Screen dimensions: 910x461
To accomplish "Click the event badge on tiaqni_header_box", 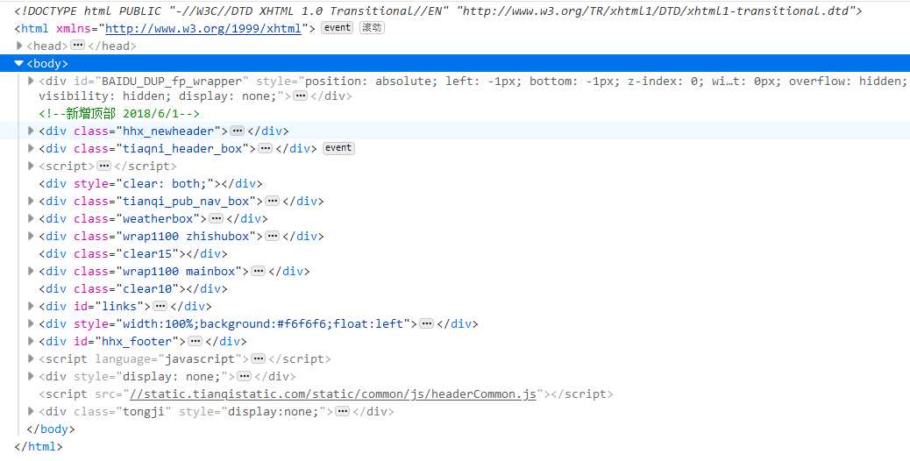I will [x=338, y=148].
